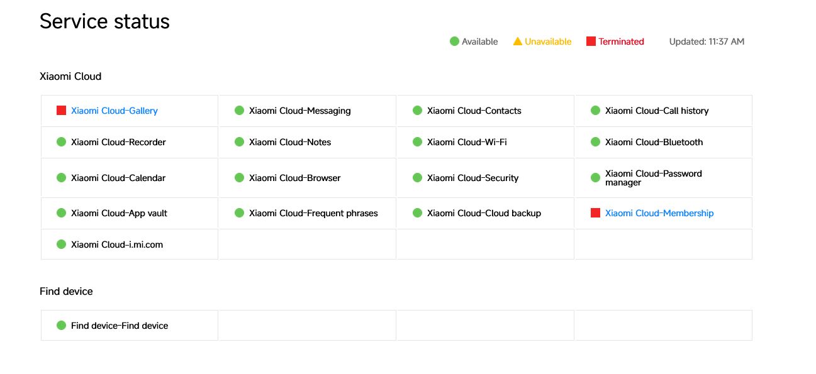Choose Xiaomi Cloud-Wi-Fi service label
Screen dimensions: 816x374
pyautogui.click(x=466, y=142)
